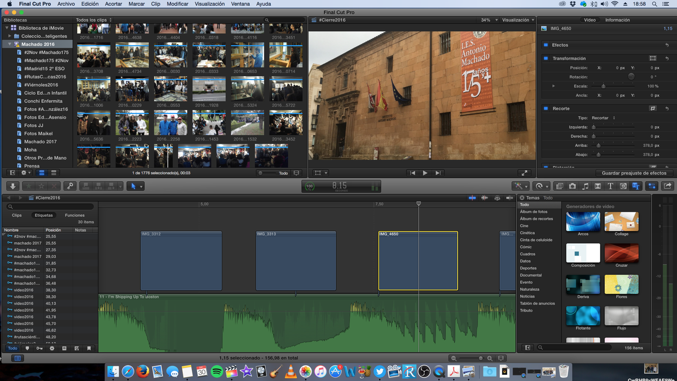The width and height of the screenshot is (677, 381).
Task: Switch browser to list view
Action: [x=54, y=173]
